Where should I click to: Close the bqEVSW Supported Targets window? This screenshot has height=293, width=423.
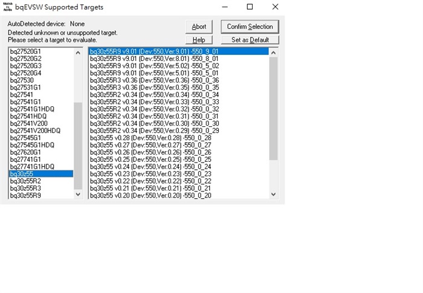(275, 7)
